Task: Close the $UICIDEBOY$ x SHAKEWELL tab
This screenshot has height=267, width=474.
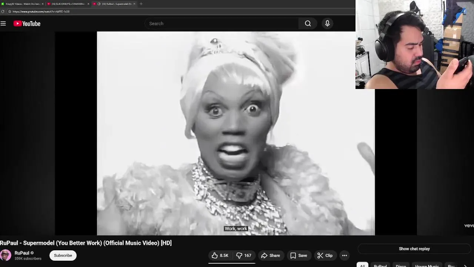Action: pyautogui.click(x=88, y=4)
